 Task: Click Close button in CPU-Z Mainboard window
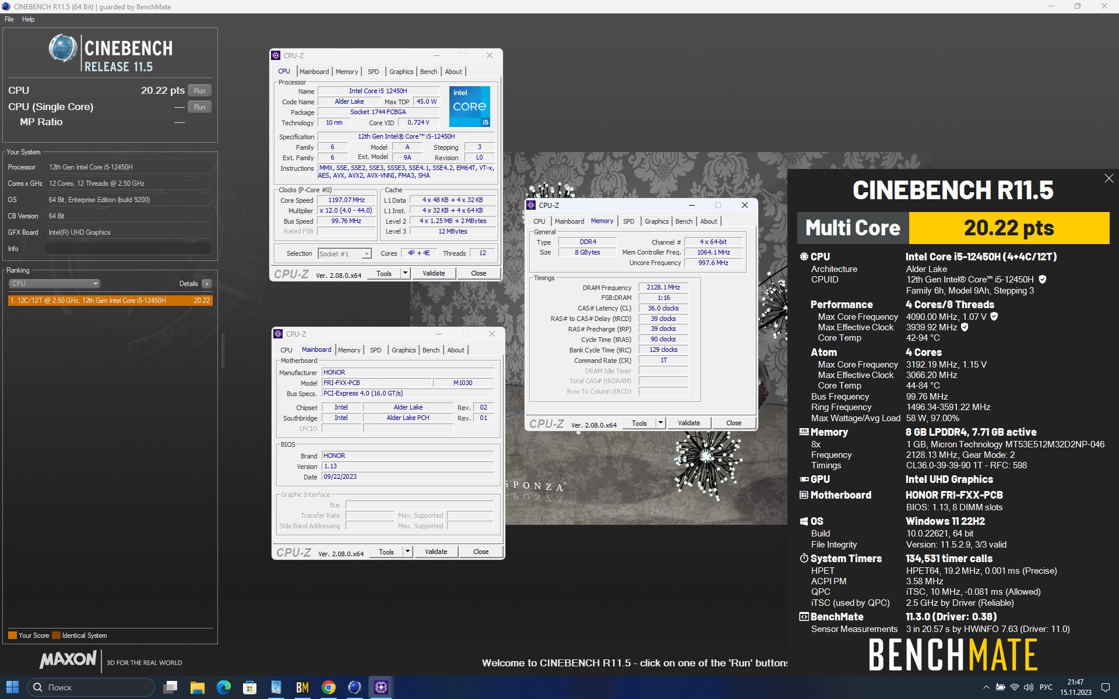point(481,552)
